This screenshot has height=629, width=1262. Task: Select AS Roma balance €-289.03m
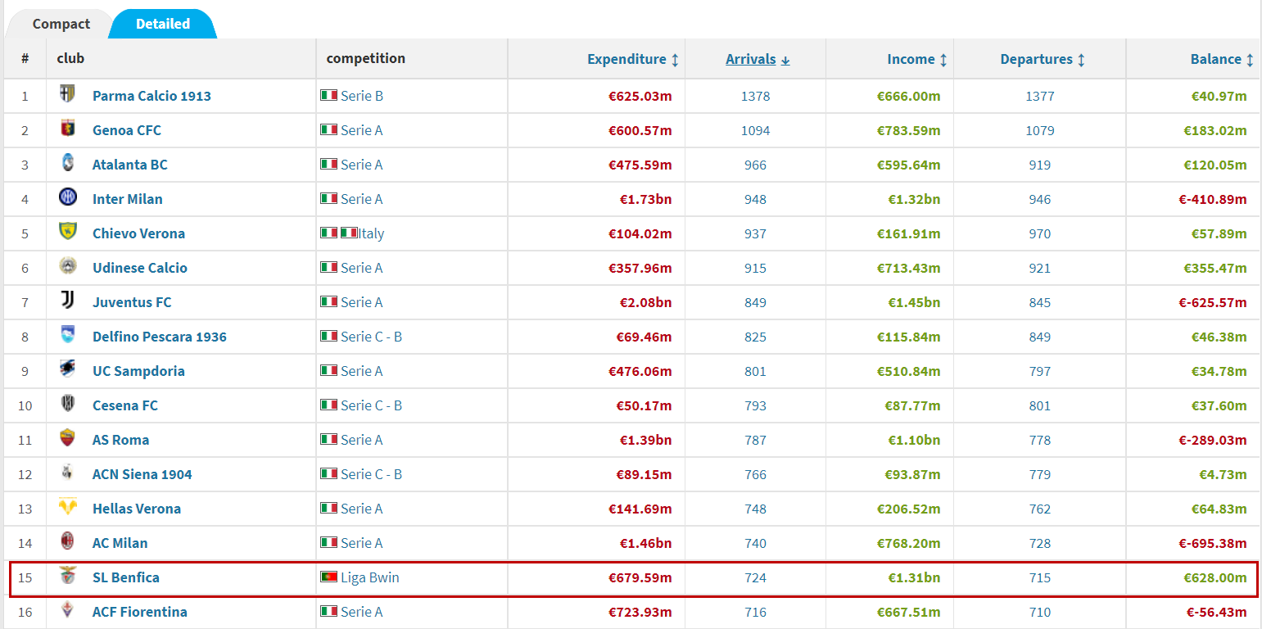click(x=1213, y=440)
